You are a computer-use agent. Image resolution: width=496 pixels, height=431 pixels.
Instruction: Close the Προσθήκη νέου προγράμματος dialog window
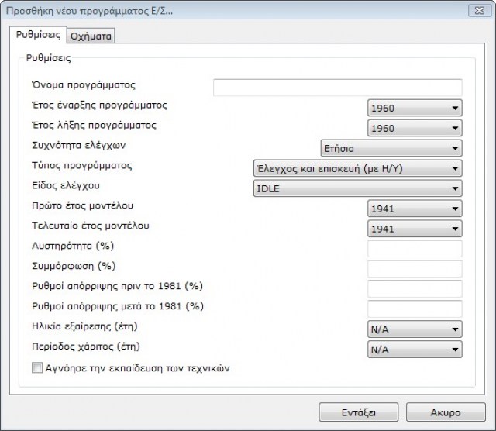coord(477,10)
